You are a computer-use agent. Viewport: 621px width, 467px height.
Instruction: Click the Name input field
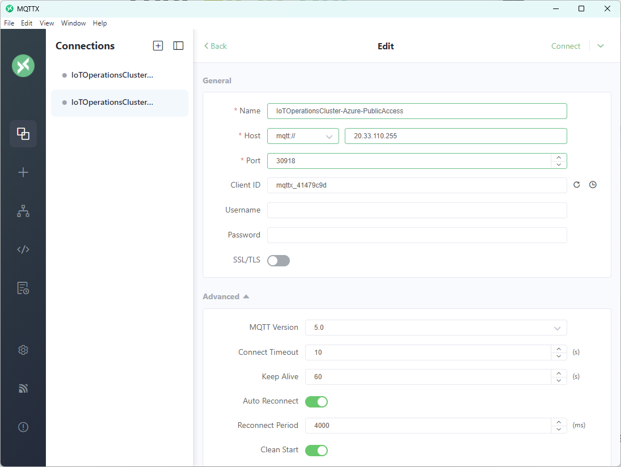point(417,111)
